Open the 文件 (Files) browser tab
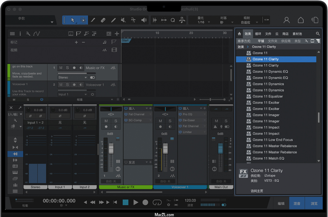The height and width of the screenshot is (217, 328). (268, 34)
